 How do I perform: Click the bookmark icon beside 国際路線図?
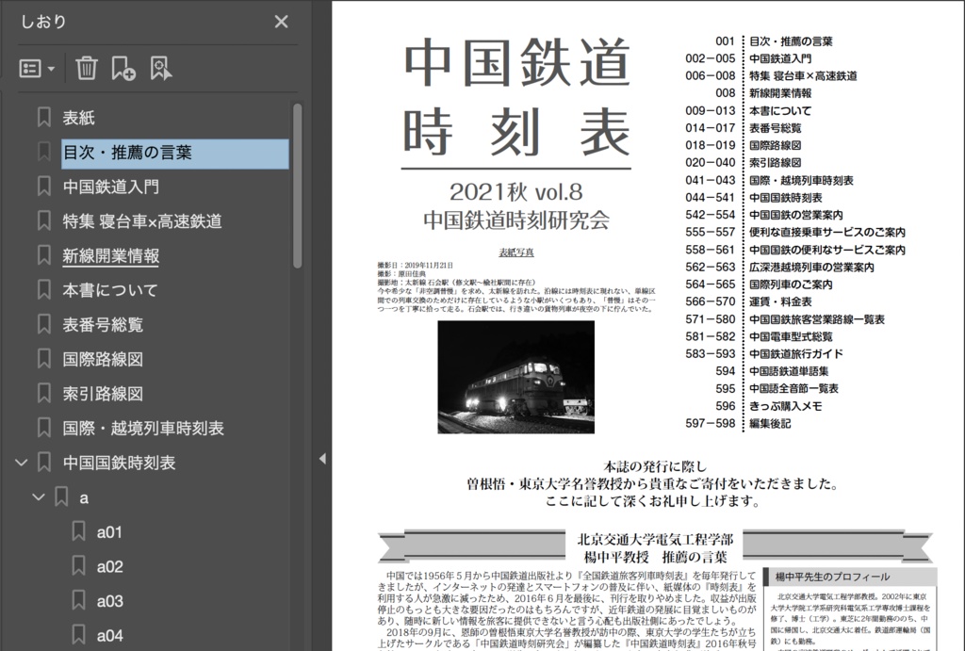pyautogui.click(x=44, y=359)
